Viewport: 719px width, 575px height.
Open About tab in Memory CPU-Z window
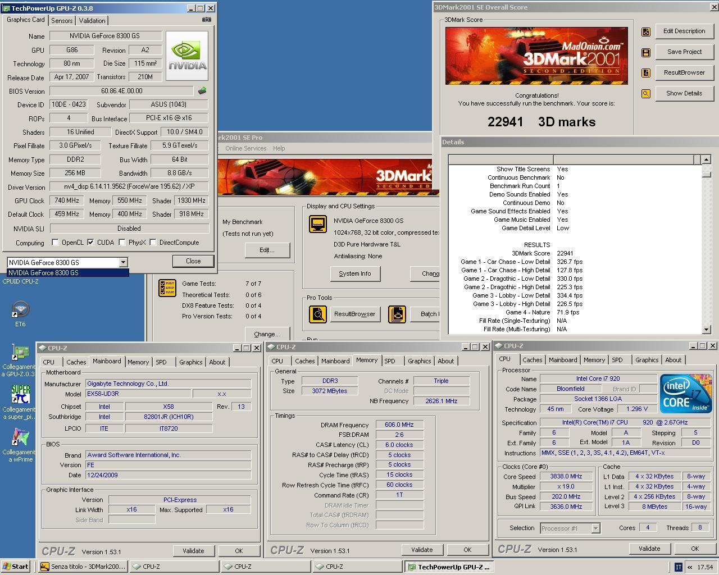click(446, 361)
